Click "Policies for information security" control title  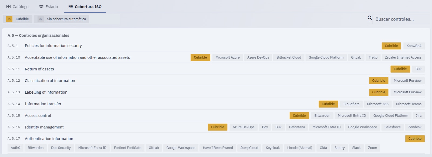pos(53,46)
